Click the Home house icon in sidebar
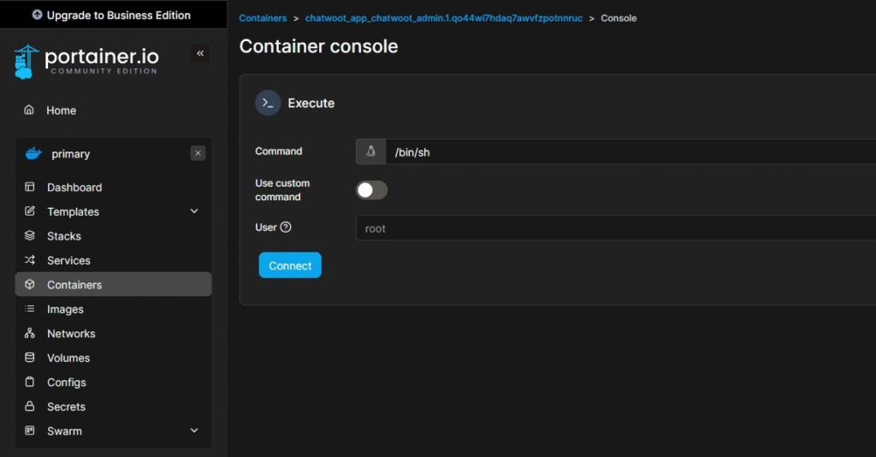 coord(29,110)
